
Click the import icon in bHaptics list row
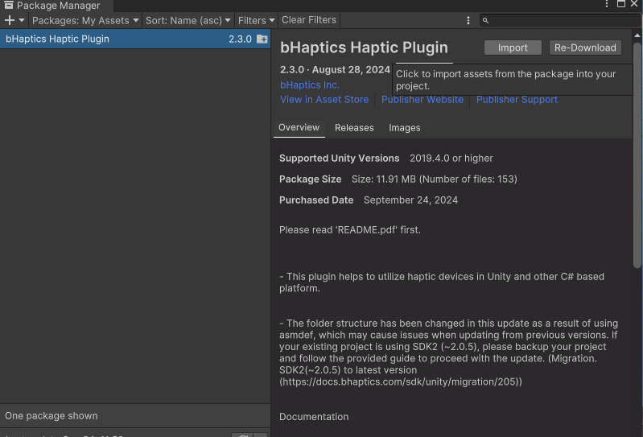[x=262, y=39]
